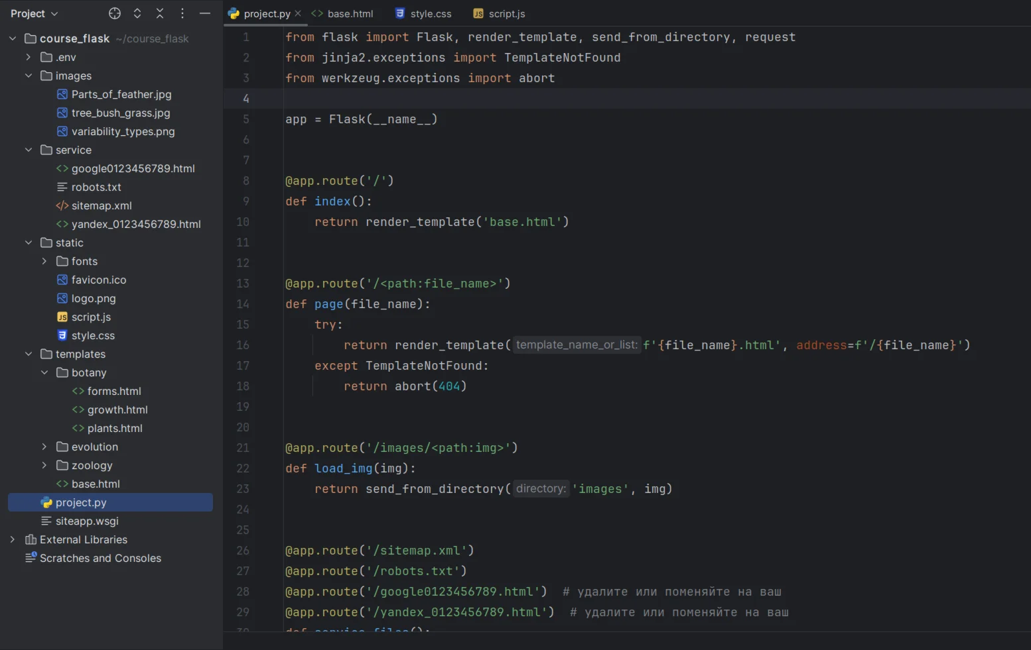This screenshot has height=650, width=1031.
Task: Expand the fonts folder
Action: [44, 261]
